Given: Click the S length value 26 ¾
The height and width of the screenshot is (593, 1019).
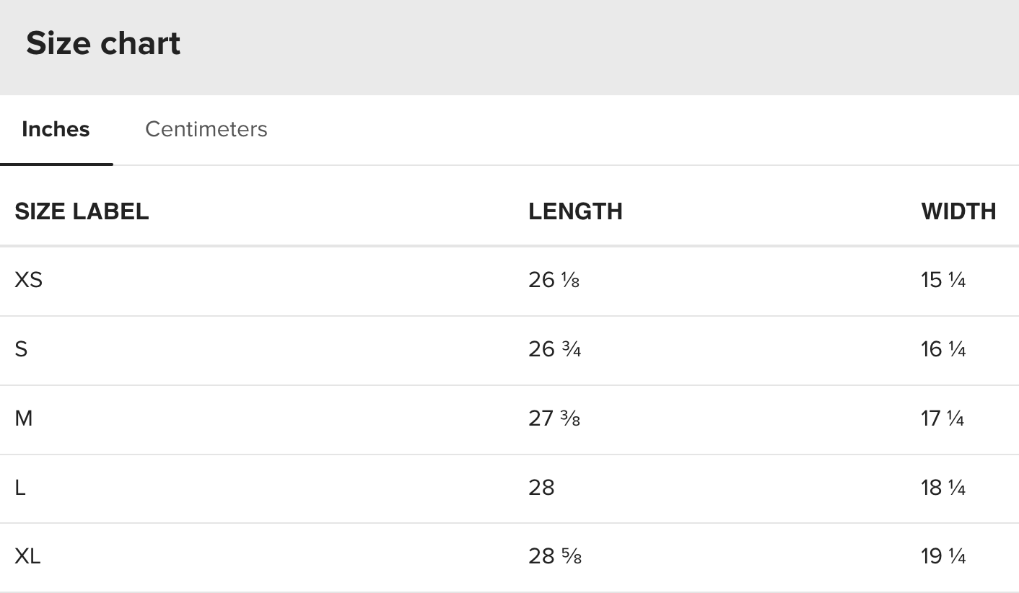Looking at the screenshot, I should [554, 349].
